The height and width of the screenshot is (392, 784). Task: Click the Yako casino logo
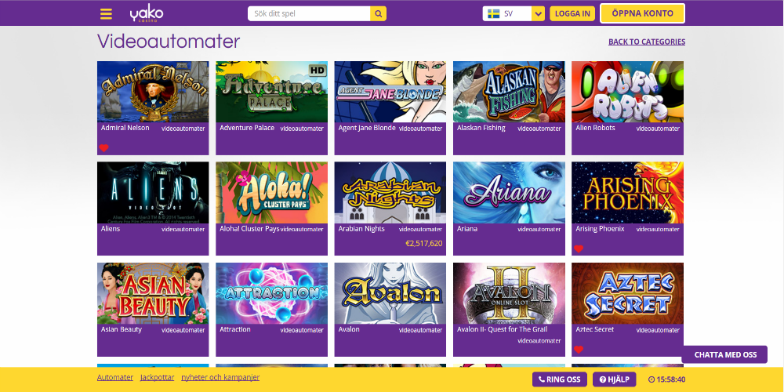(x=147, y=13)
